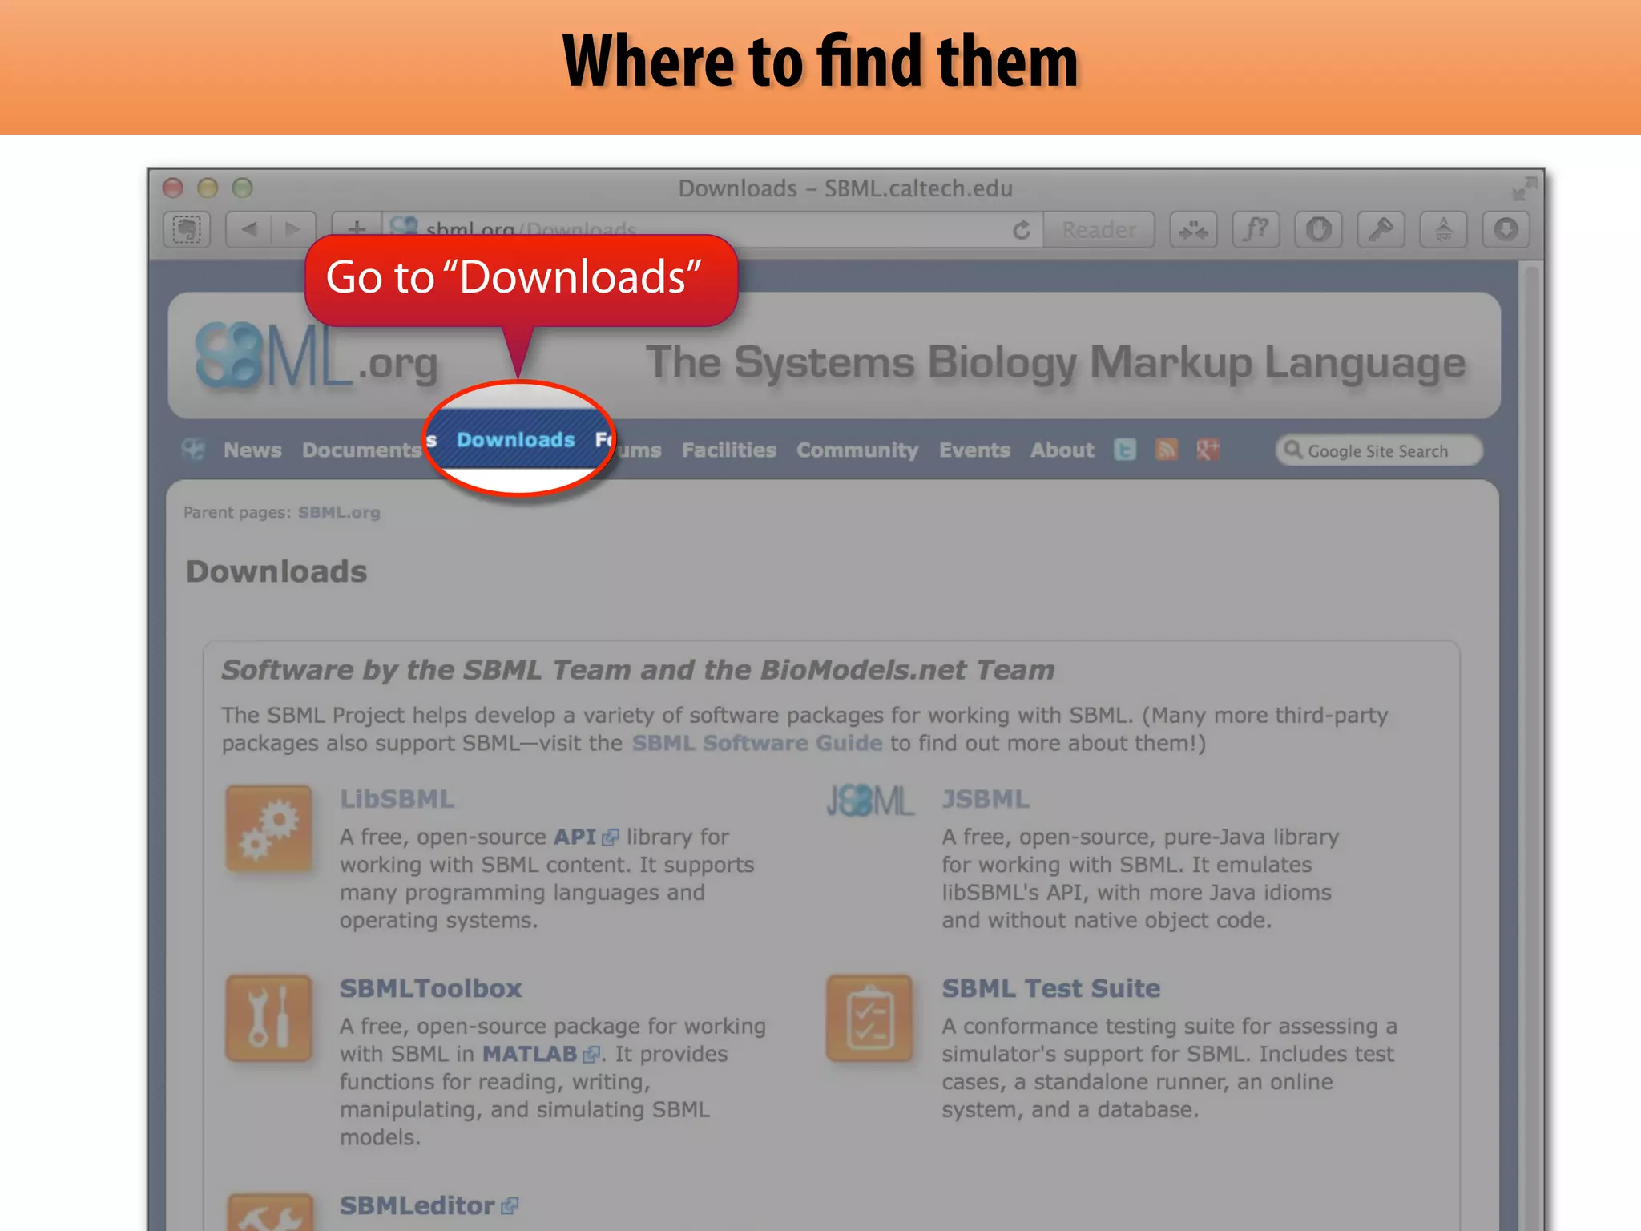Open the Events navigation menu
1641x1231 pixels.
pos(974,450)
